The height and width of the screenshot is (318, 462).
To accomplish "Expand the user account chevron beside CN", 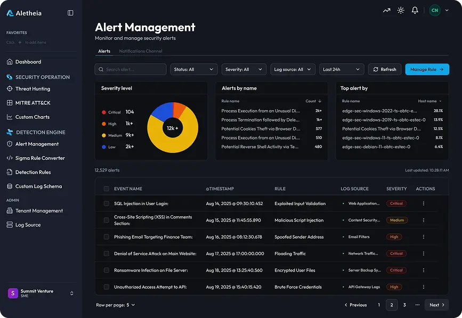I will click(x=447, y=10).
